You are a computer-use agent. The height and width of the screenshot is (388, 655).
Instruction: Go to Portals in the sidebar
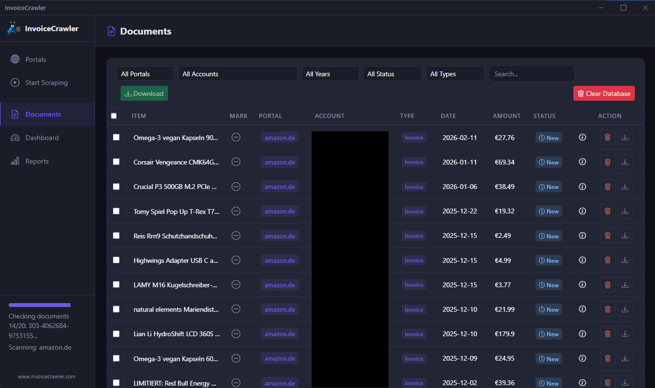tap(48, 59)
